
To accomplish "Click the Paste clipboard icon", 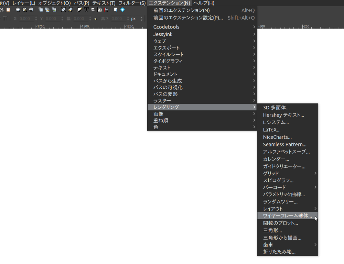I will coord(8,10).
